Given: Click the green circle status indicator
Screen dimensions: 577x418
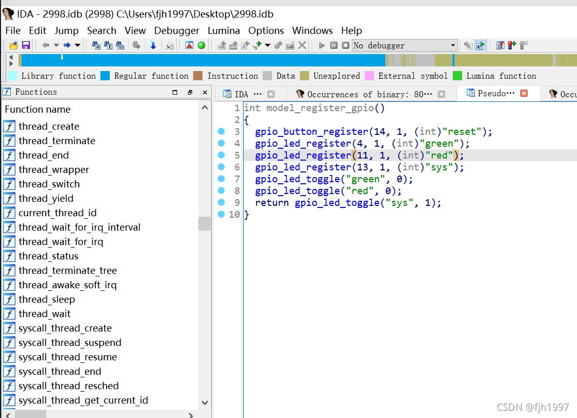Looking at the screenshot, I should tap(201, 45).
